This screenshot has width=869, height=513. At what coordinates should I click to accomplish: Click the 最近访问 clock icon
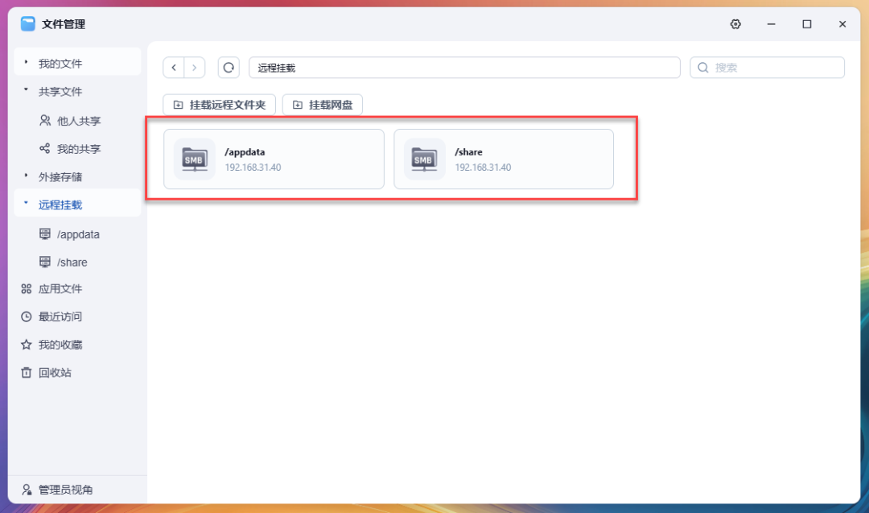click(26, 316)
